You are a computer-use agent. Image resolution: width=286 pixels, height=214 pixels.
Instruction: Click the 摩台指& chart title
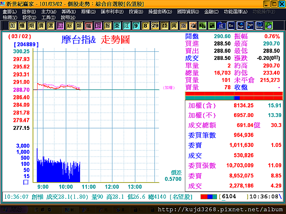pos(79,39)
